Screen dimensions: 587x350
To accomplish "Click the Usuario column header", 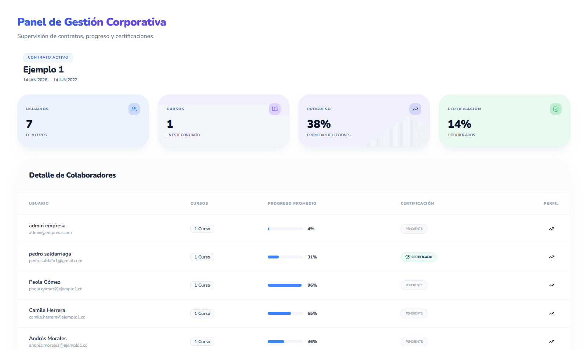I will pos(39,204).
